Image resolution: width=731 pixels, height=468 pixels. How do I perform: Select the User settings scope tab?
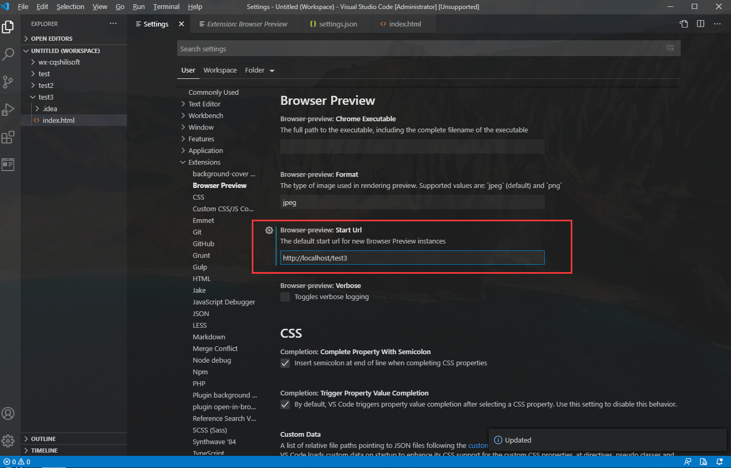pyautogui.click(x=188, y=70)
